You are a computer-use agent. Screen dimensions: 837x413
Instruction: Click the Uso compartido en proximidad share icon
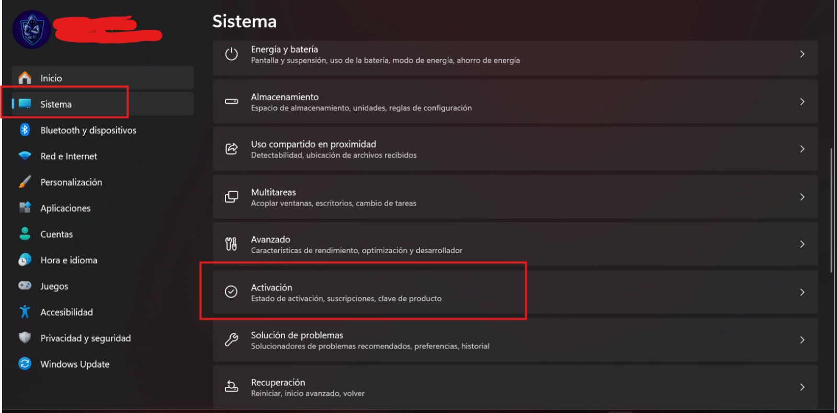point(231,149)
